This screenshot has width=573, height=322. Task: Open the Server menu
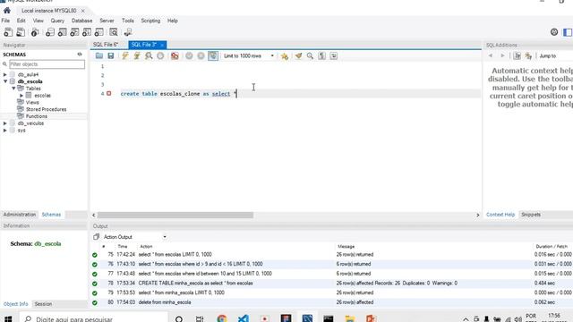tap(107, 21)
